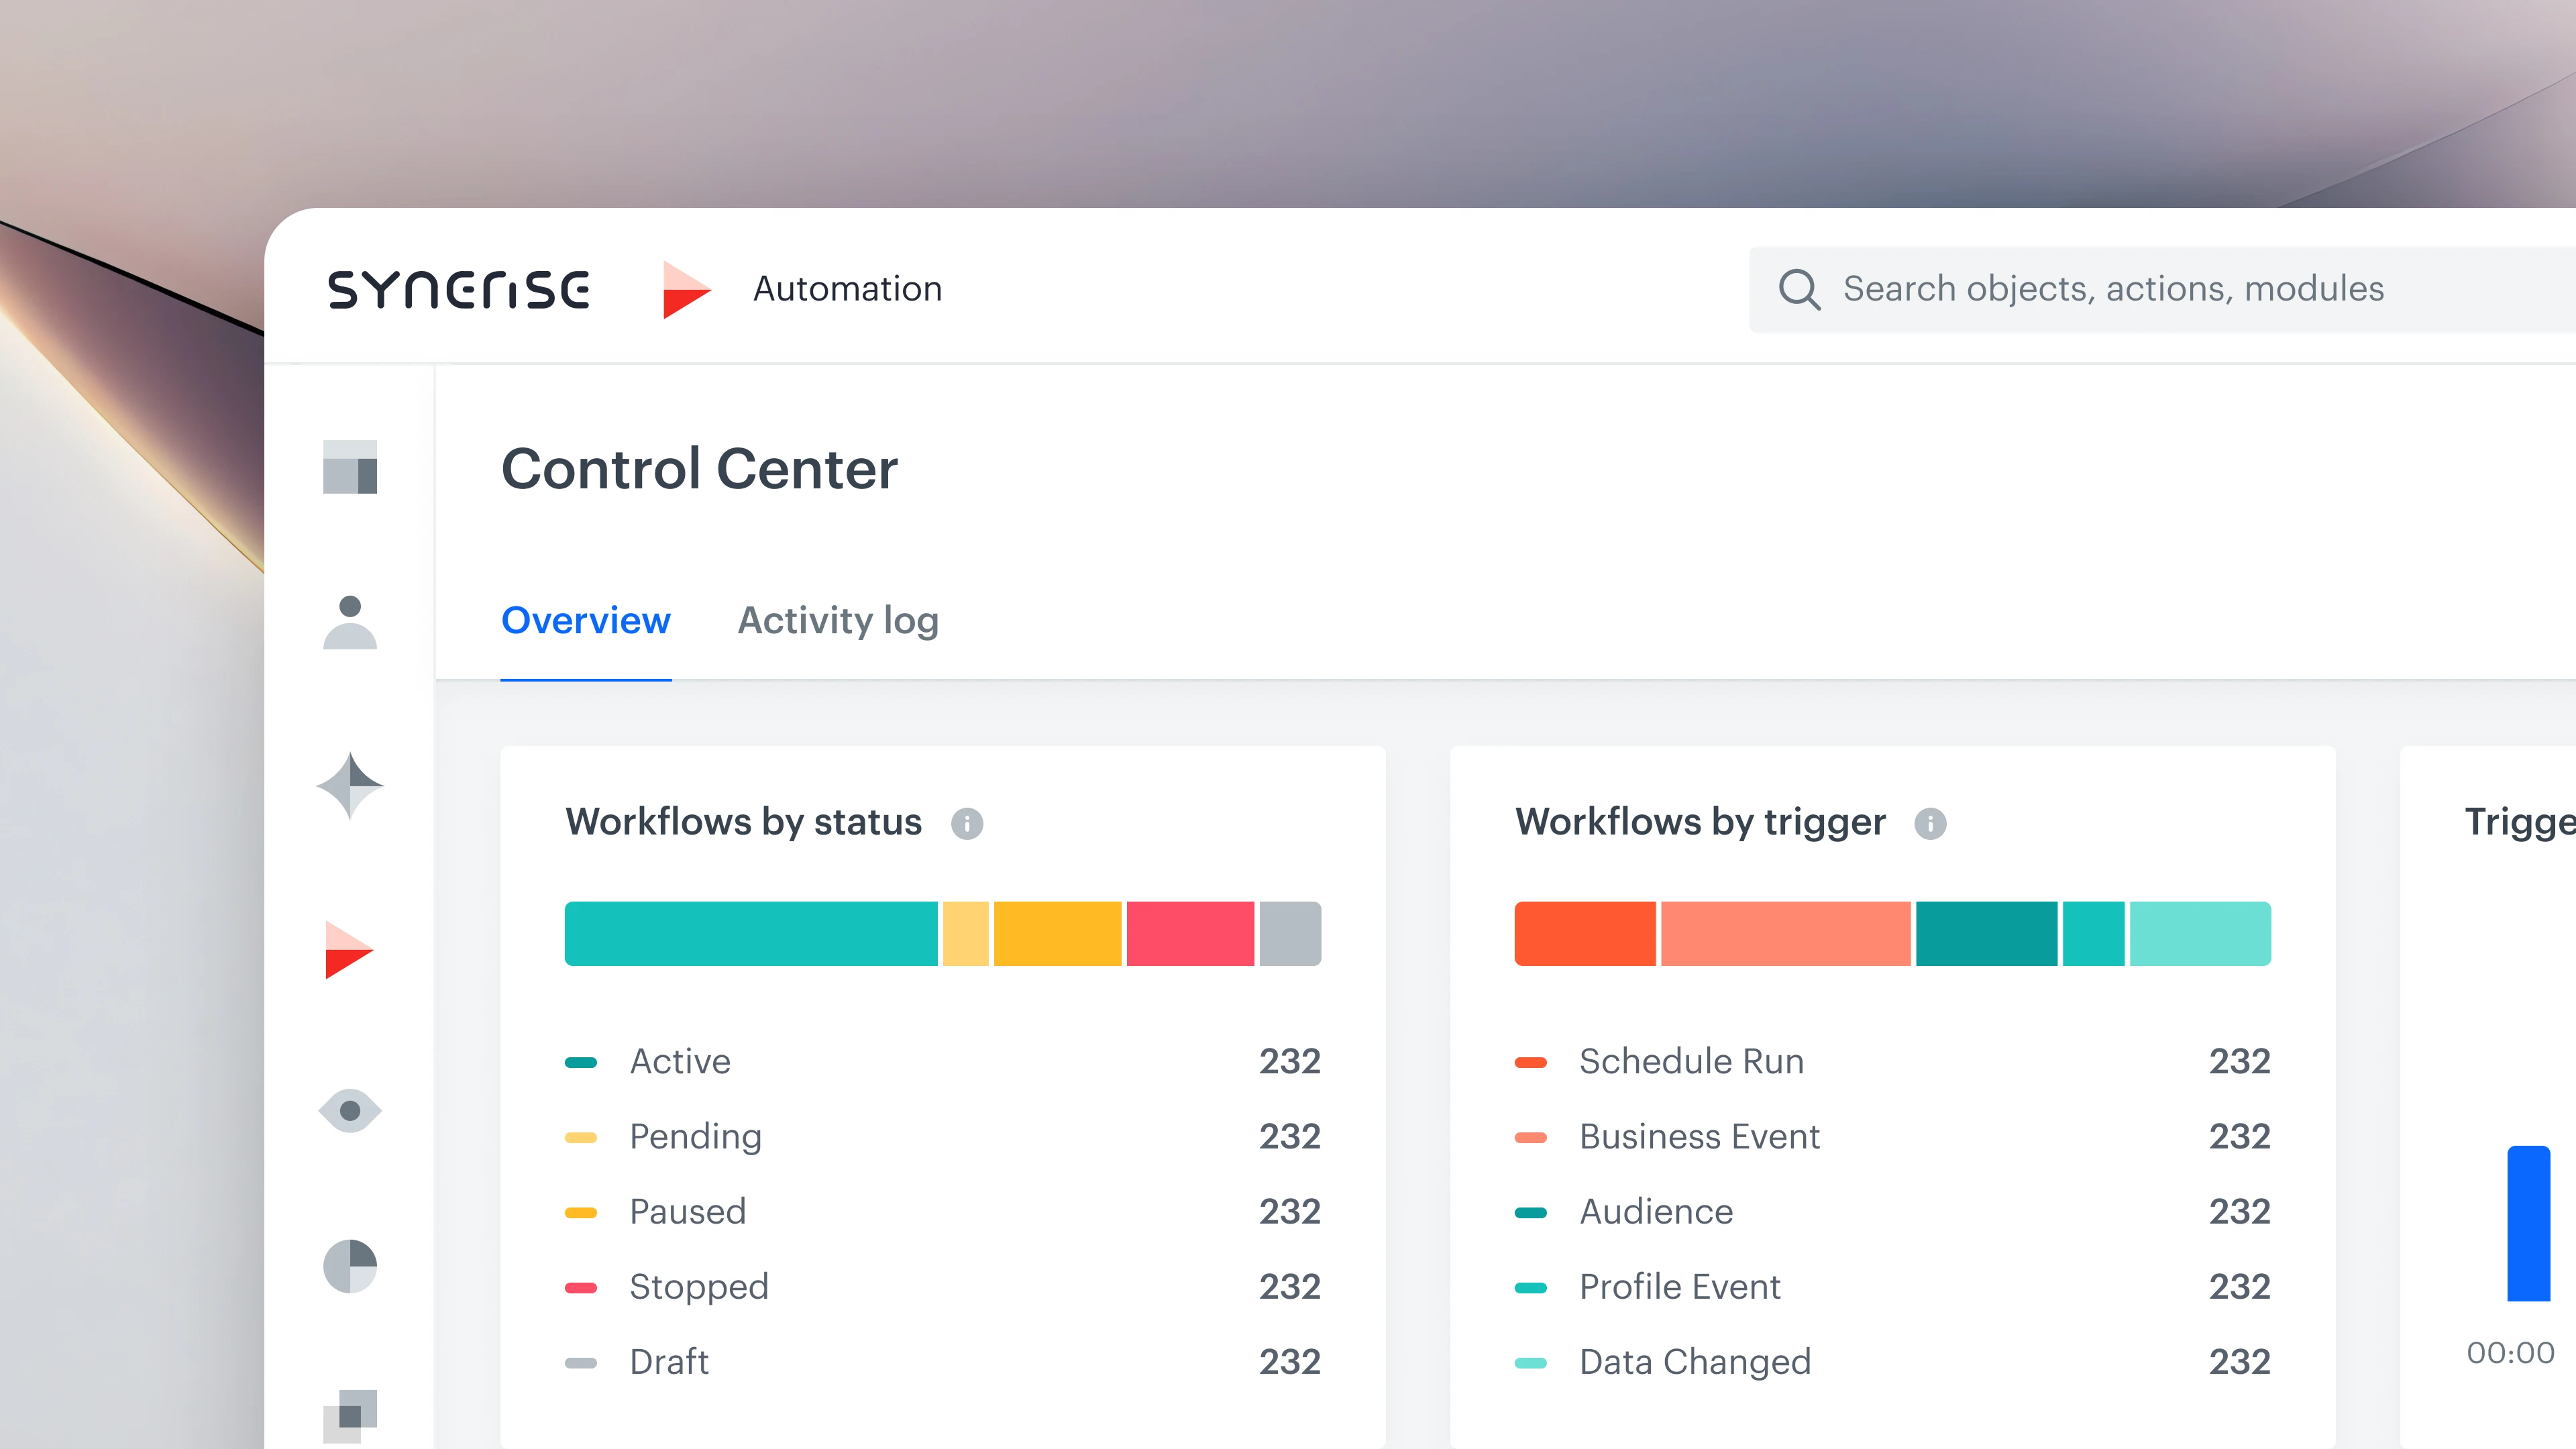Select the Business Event legend row
Image resolution: width=2576 pixels, height=1449 pixels.
coord(1893,1137)
